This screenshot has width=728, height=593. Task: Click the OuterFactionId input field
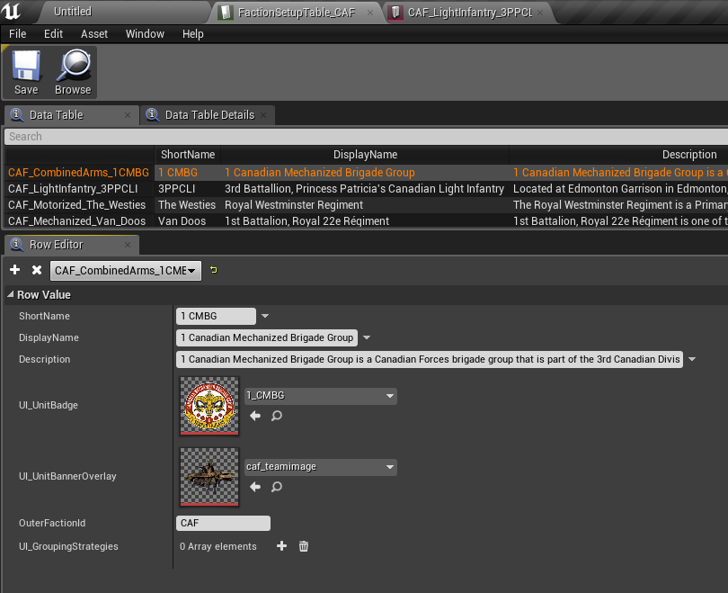tap(223, 523)
